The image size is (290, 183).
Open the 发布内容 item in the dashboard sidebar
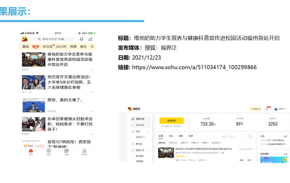(140, 125)
